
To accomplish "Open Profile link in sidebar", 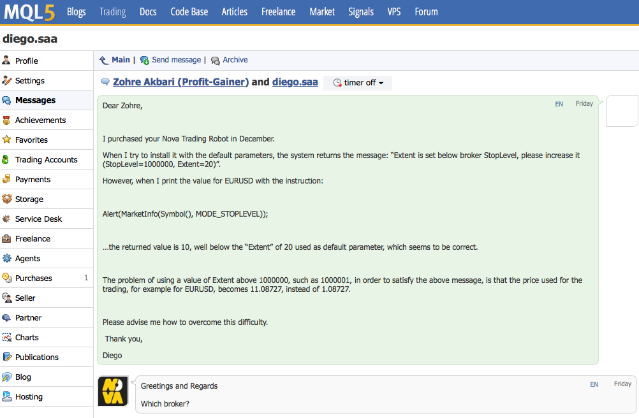I will point(27,61).
